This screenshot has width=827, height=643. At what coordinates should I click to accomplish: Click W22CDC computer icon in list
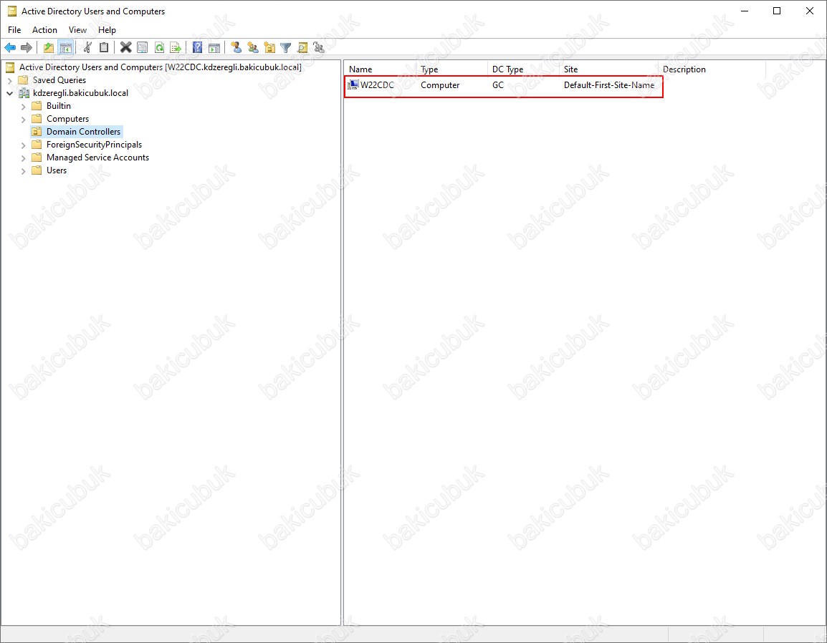(353, 85)
